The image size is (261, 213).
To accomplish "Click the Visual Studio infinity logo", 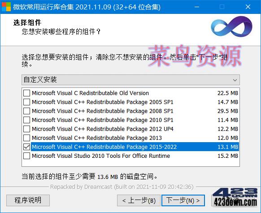I will click(231, 26).
